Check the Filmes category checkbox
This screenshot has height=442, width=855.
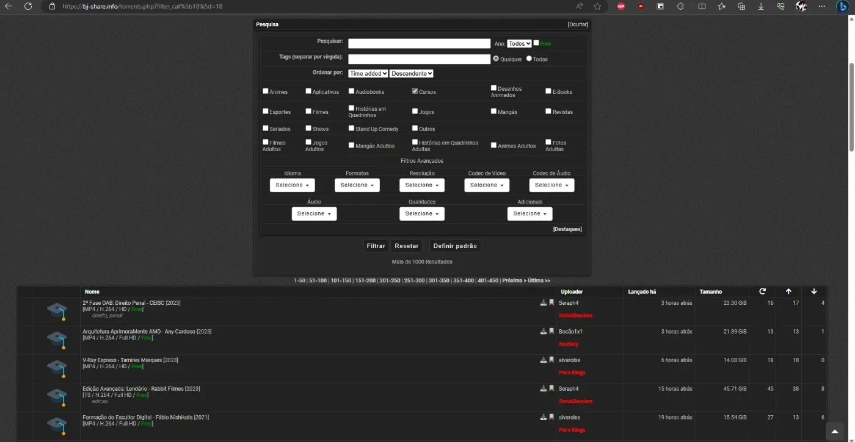308,111
